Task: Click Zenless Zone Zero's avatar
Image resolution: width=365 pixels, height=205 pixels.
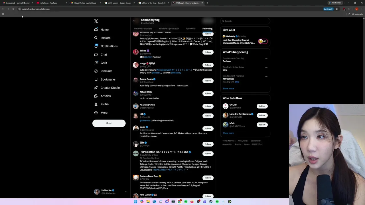Action: tap(136, 178)
